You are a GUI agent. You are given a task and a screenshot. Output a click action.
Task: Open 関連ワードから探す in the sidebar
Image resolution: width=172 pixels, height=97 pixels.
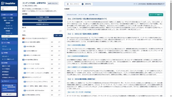9,20
